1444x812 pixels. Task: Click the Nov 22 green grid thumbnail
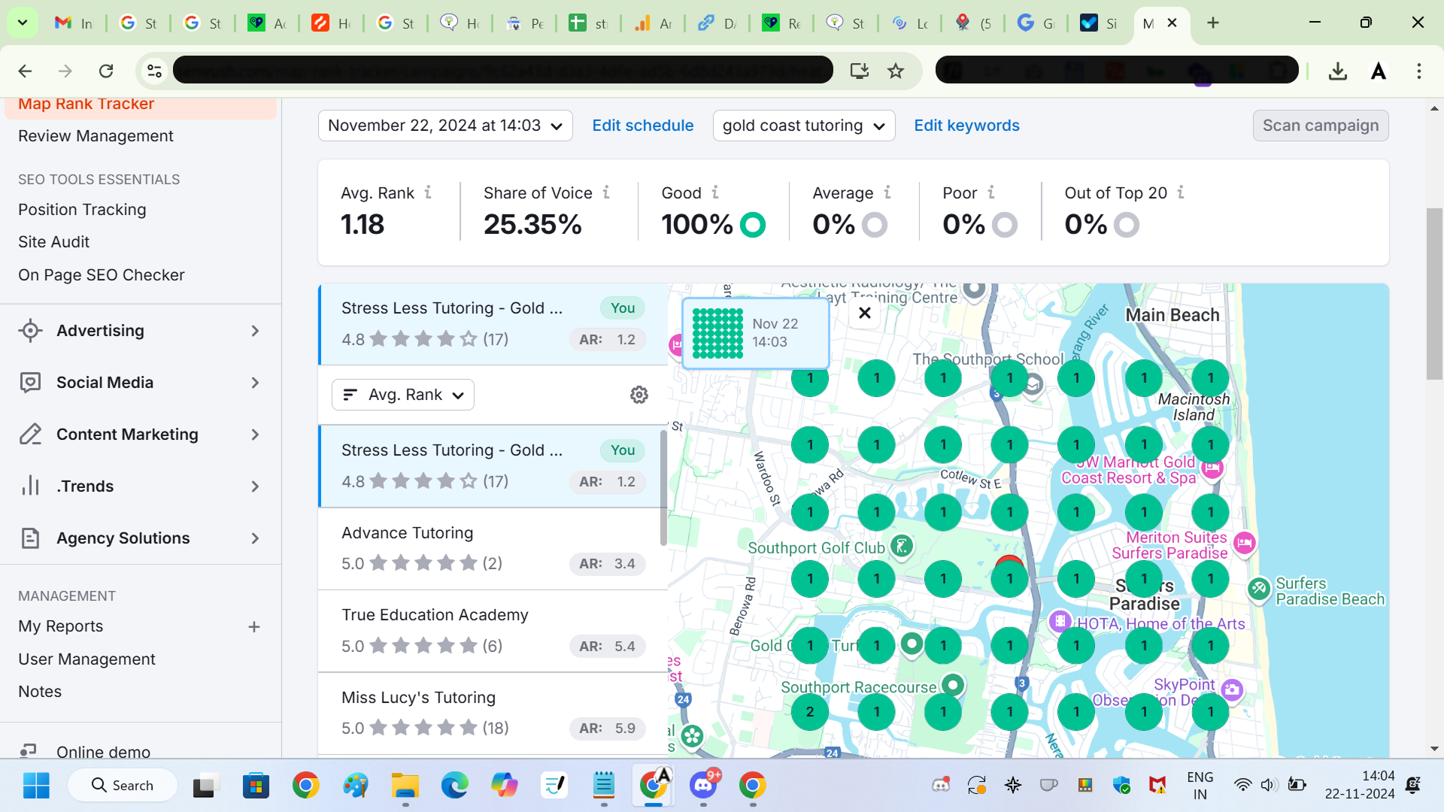[x=717, y=333]
